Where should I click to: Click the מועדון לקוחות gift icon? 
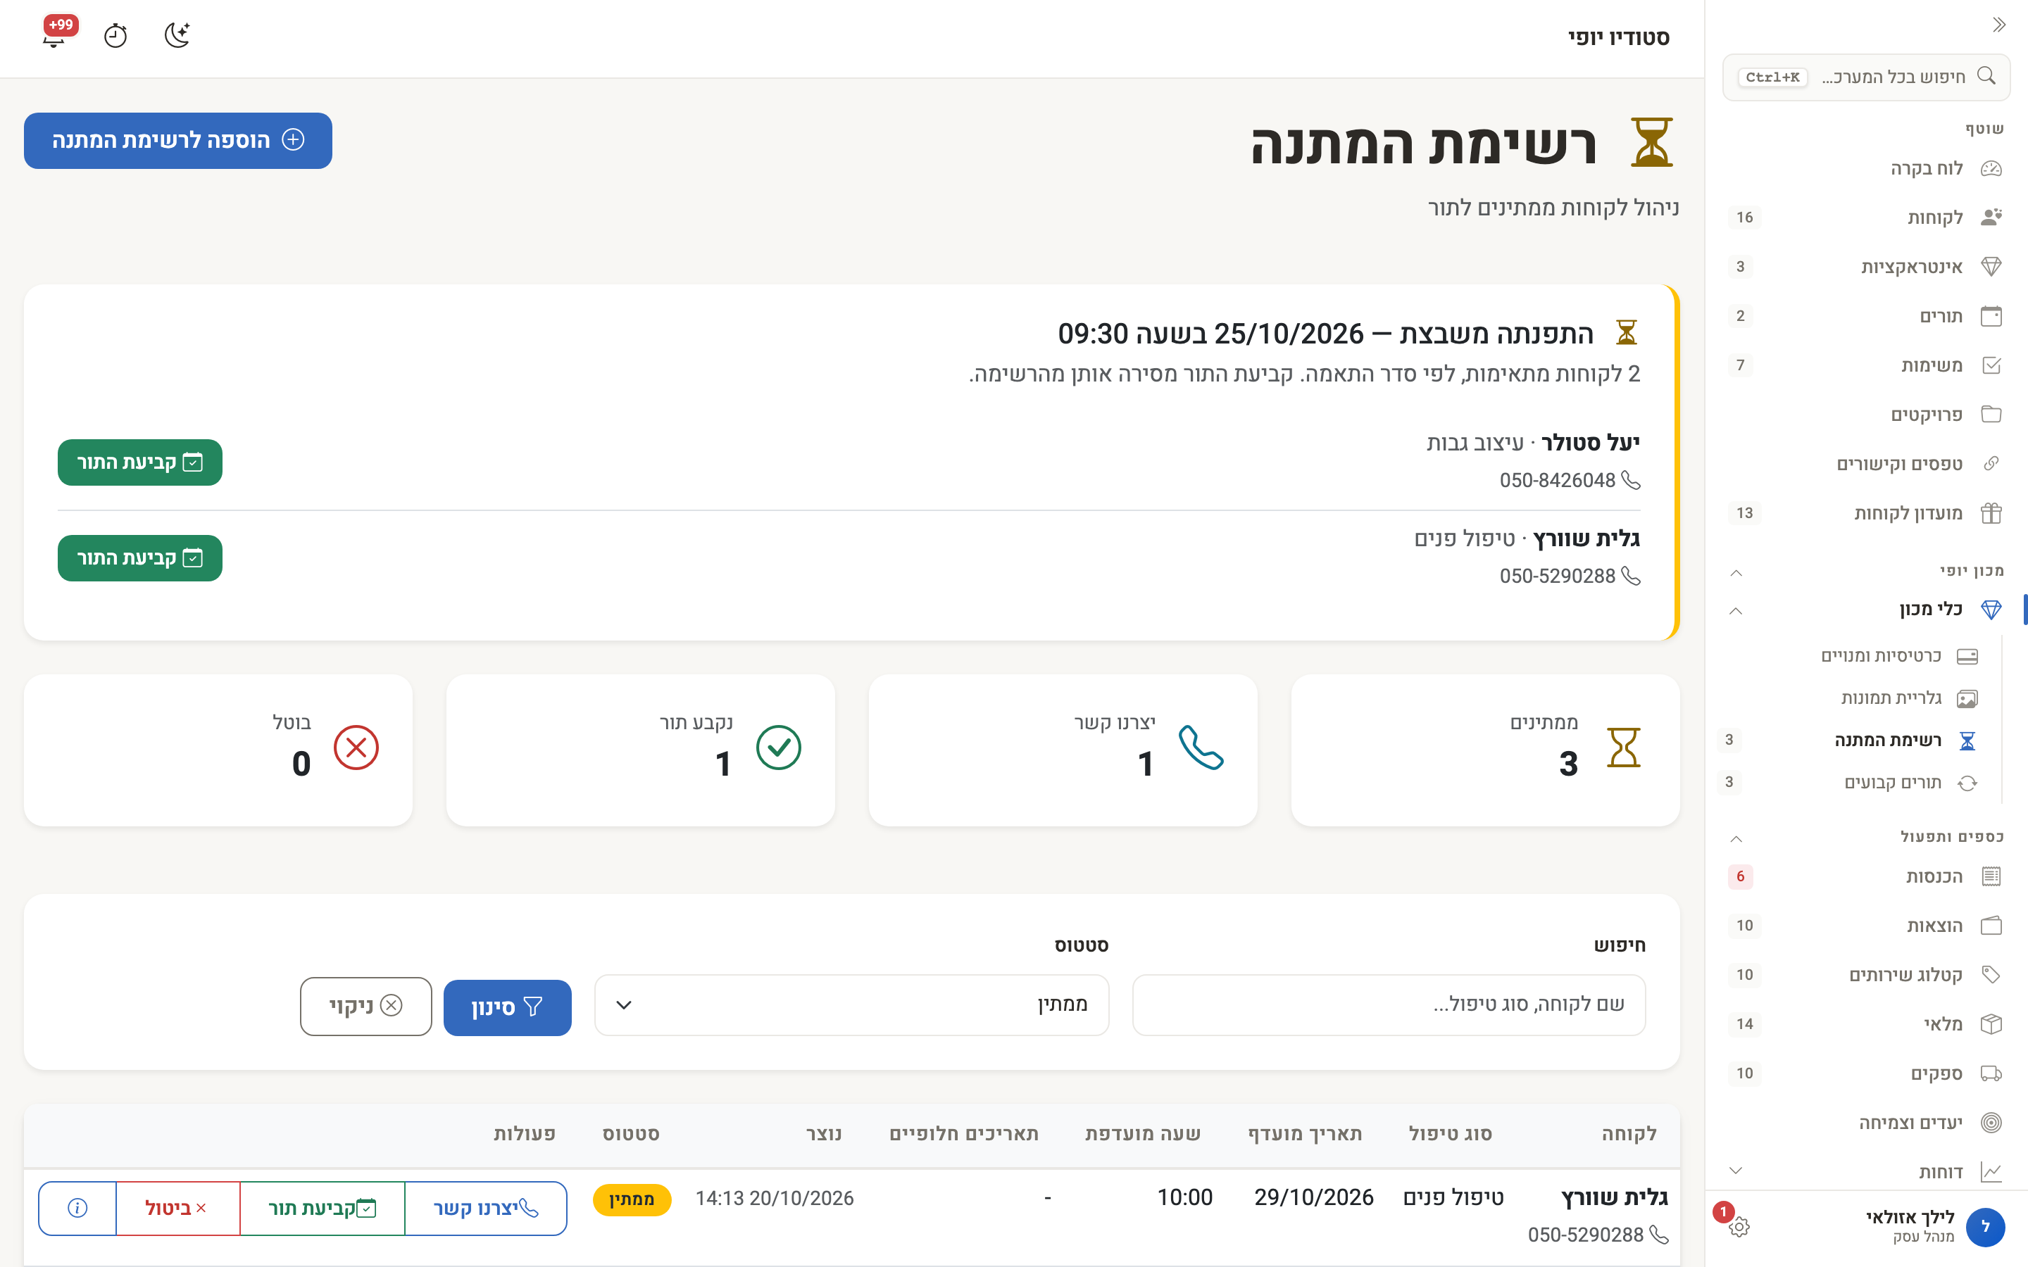point(1991,514)
